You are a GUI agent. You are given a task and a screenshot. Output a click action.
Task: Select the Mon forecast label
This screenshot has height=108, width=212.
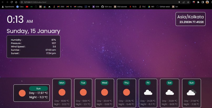pos(62,83)
